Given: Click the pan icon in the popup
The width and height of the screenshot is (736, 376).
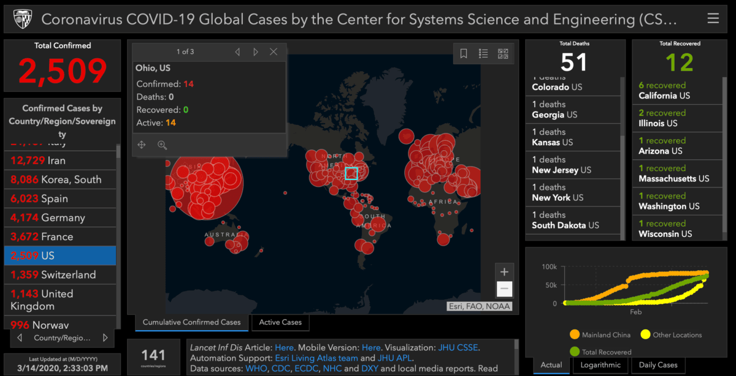Looking at the screenshot, I should pyautogui.click(x=142, y=145).
